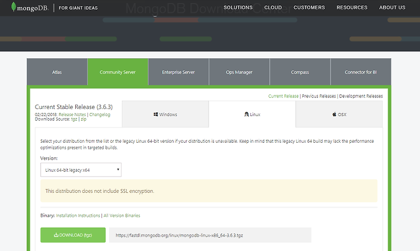View Previous Releases link
The height and width of the screenshot is (251, 420).
click(x=318, y=96)
